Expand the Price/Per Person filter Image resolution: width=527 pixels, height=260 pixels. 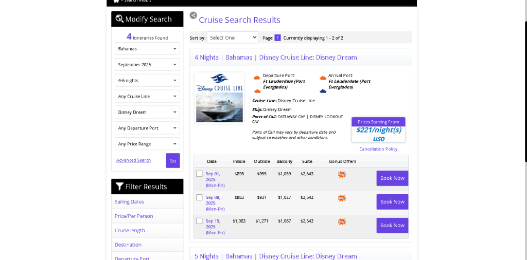click(x=147, y=216)
